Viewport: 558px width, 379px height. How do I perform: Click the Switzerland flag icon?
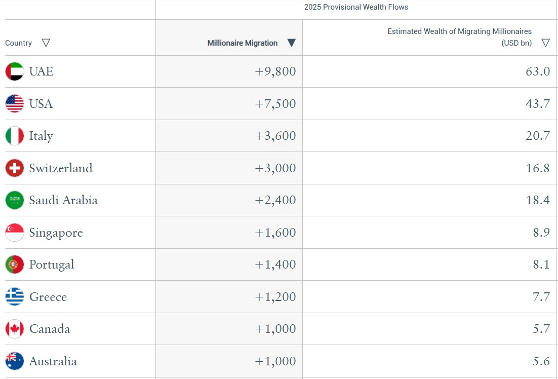(15, 168)
